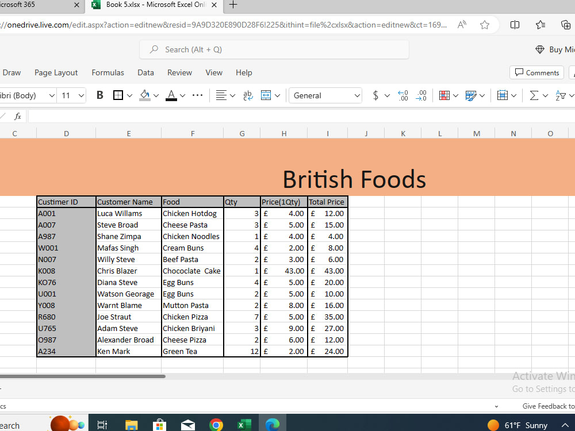Screen dimensions: 575x431
Task: Open the Comments pane
Action: pos(537,72)
